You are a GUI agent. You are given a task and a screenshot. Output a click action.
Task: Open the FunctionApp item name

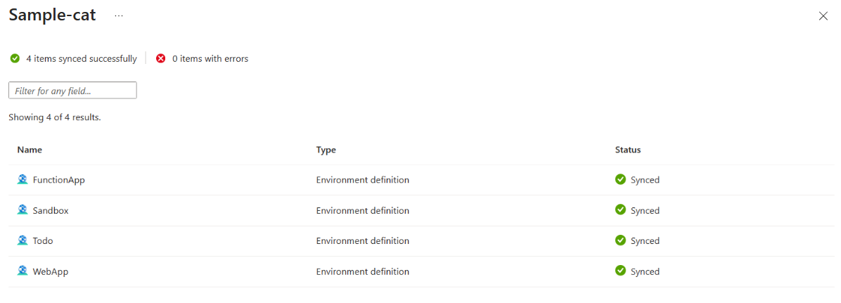pyautogui.click(x=58, y=180)
